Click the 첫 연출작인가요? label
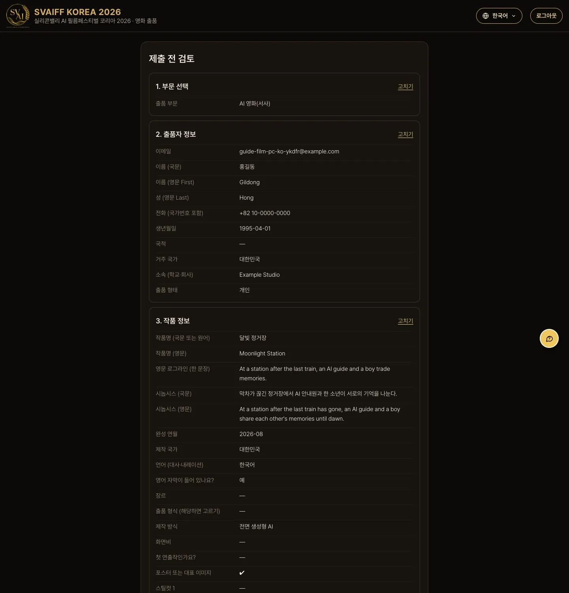The image size is (569, 593). 175,557
